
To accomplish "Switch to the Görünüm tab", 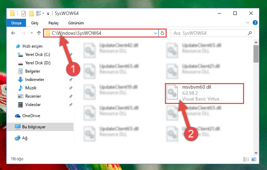I will (76, 23).
